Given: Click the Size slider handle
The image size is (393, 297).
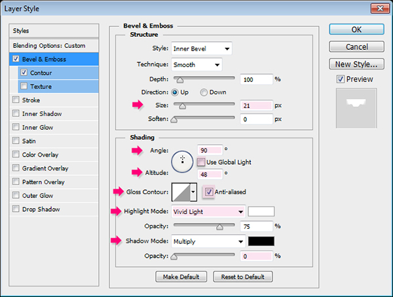Looking at the screenshot, I should [x=183, y=106].
